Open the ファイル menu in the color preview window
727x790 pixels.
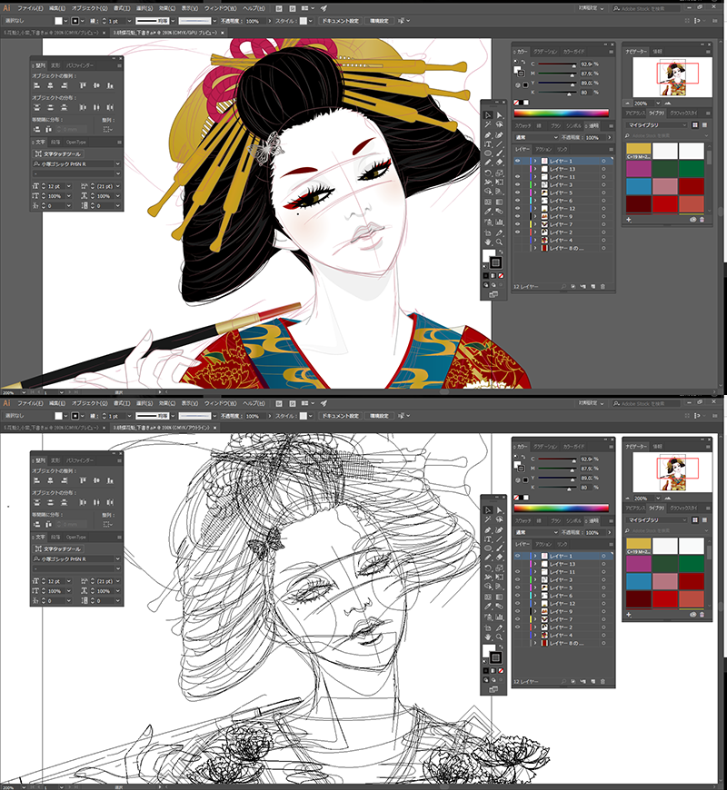30,8
